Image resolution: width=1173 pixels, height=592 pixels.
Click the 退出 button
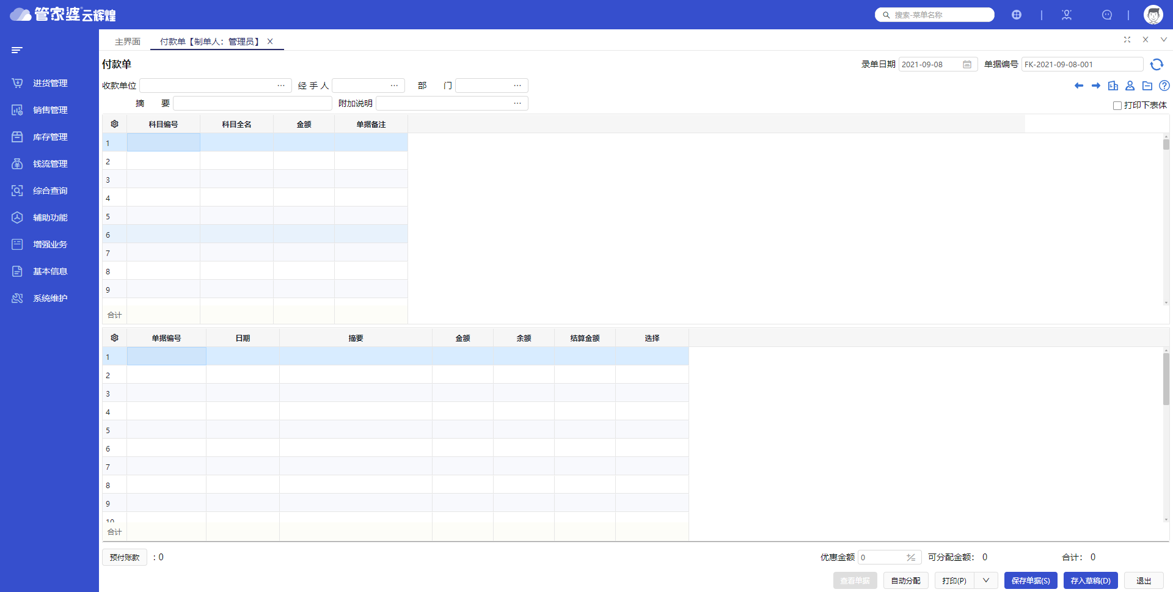coord(1144,580)
